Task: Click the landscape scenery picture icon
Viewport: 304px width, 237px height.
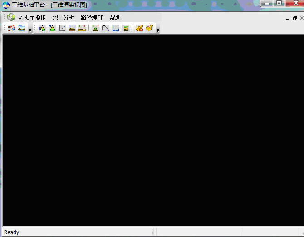Action: coord(22,28)
